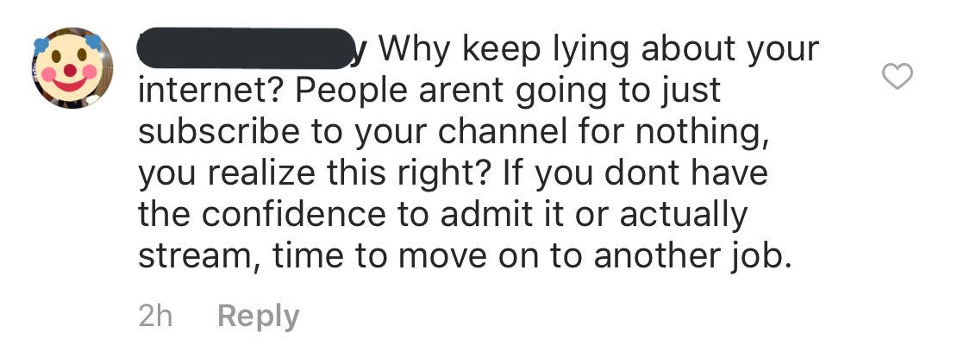The height and width of the screenshot is (352, 970).
Task: Tap the clown's smiling red mouth
Action: tap(70, 85)
